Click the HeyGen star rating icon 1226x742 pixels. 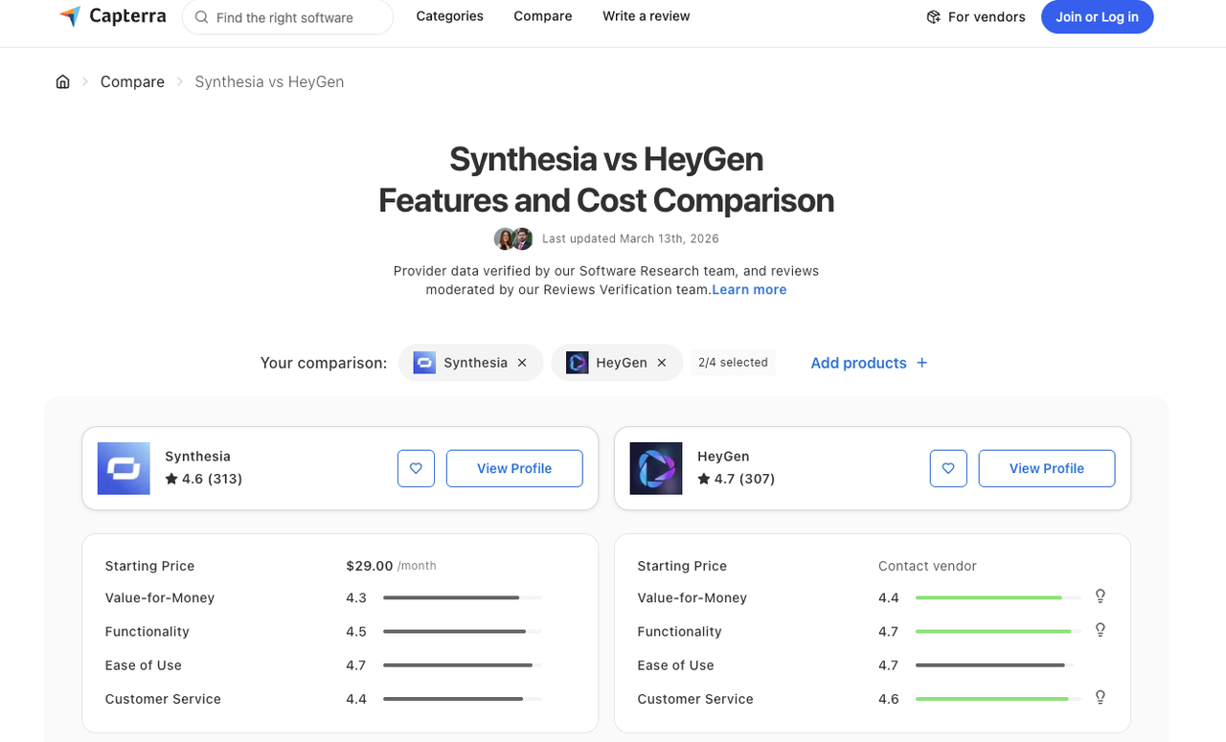704,479
